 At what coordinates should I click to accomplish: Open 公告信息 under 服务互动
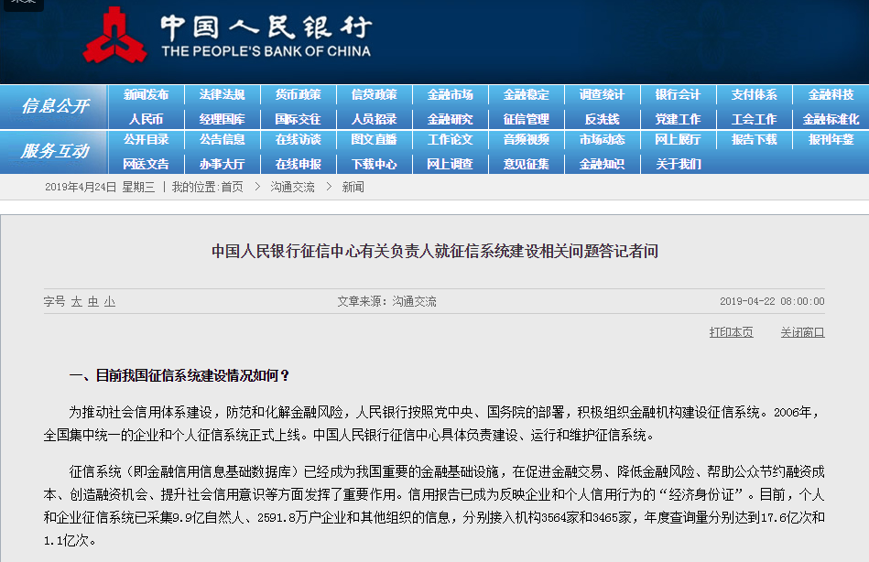tap(222, 140)
